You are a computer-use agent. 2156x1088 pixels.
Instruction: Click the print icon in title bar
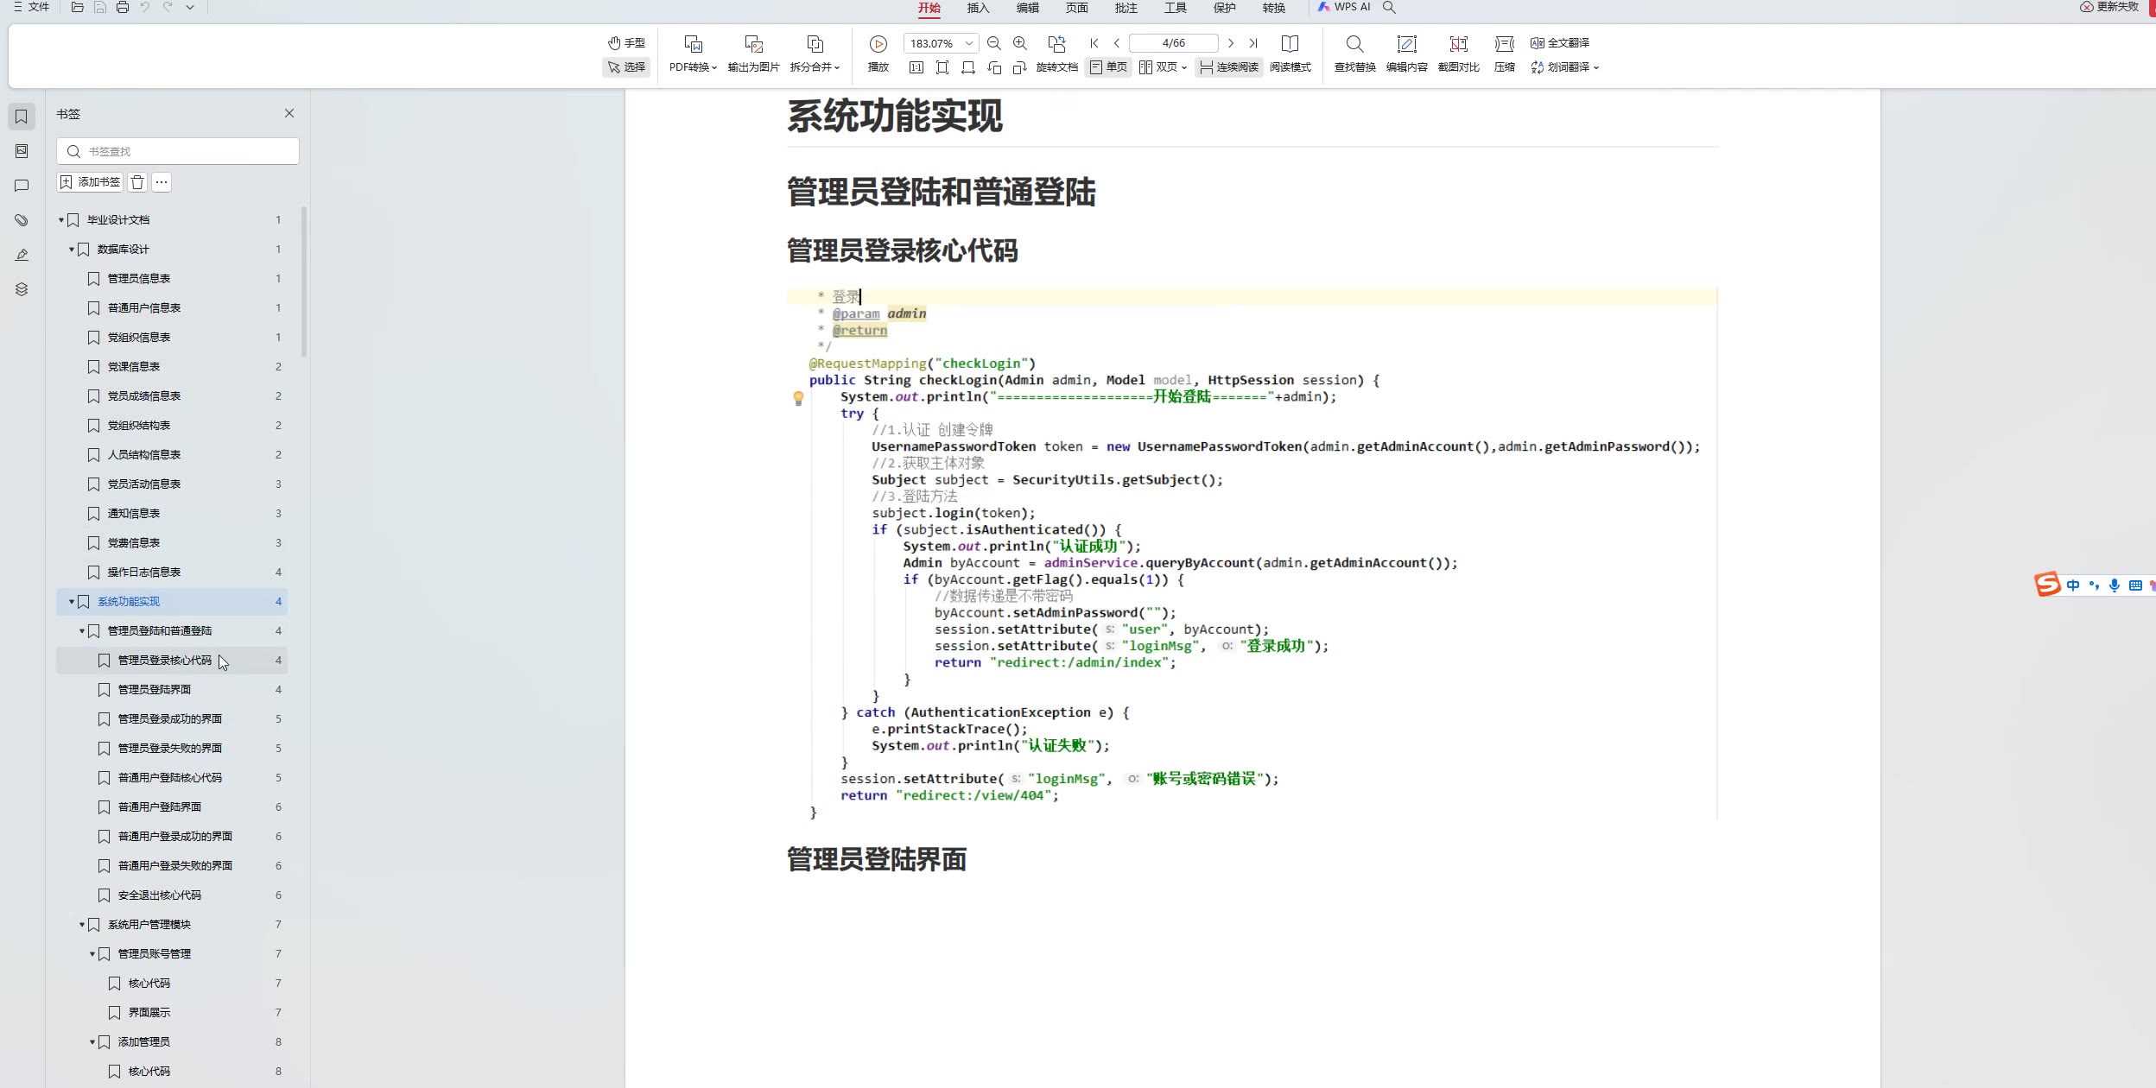coord(122,7)
